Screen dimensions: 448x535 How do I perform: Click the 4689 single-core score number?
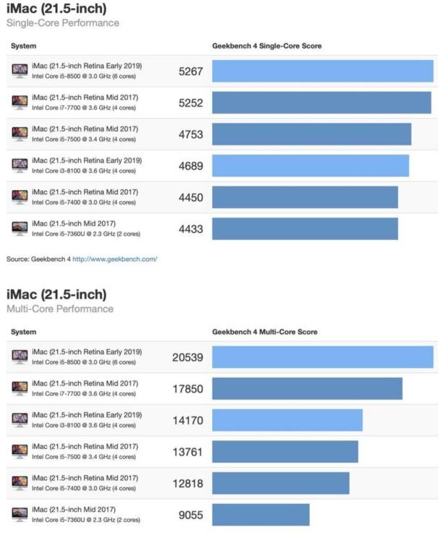[191, 166]
